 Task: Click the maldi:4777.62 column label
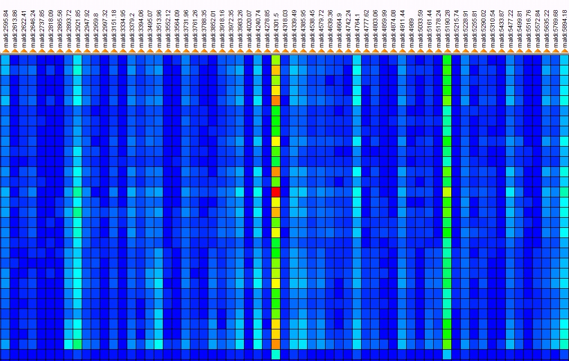(367, 29)
